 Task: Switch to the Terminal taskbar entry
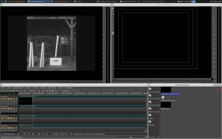(154, 1)
